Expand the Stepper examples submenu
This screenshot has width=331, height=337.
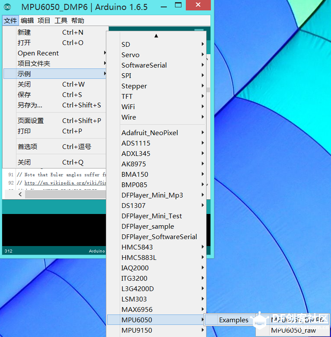click(x=156, y=86)
